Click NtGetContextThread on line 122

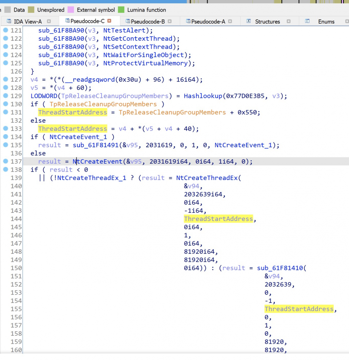(x=137, y=39)
